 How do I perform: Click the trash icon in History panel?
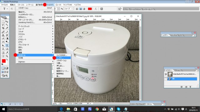pyautogui.click(x=190, y=87)
